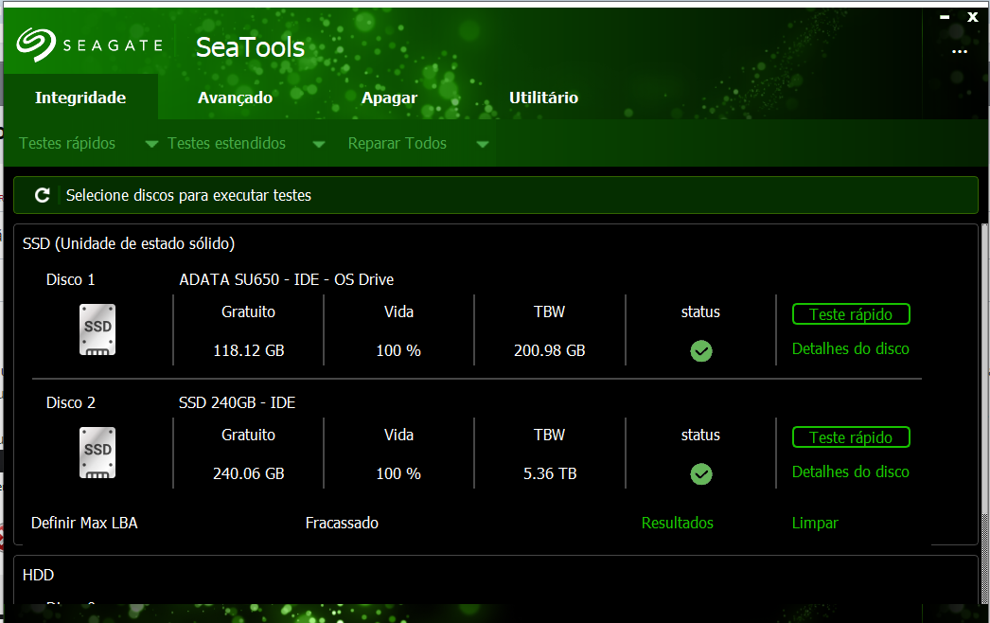This screenshot has height=623, width=990.
Task: Click the Reparar Todos label
Action: 398,143
